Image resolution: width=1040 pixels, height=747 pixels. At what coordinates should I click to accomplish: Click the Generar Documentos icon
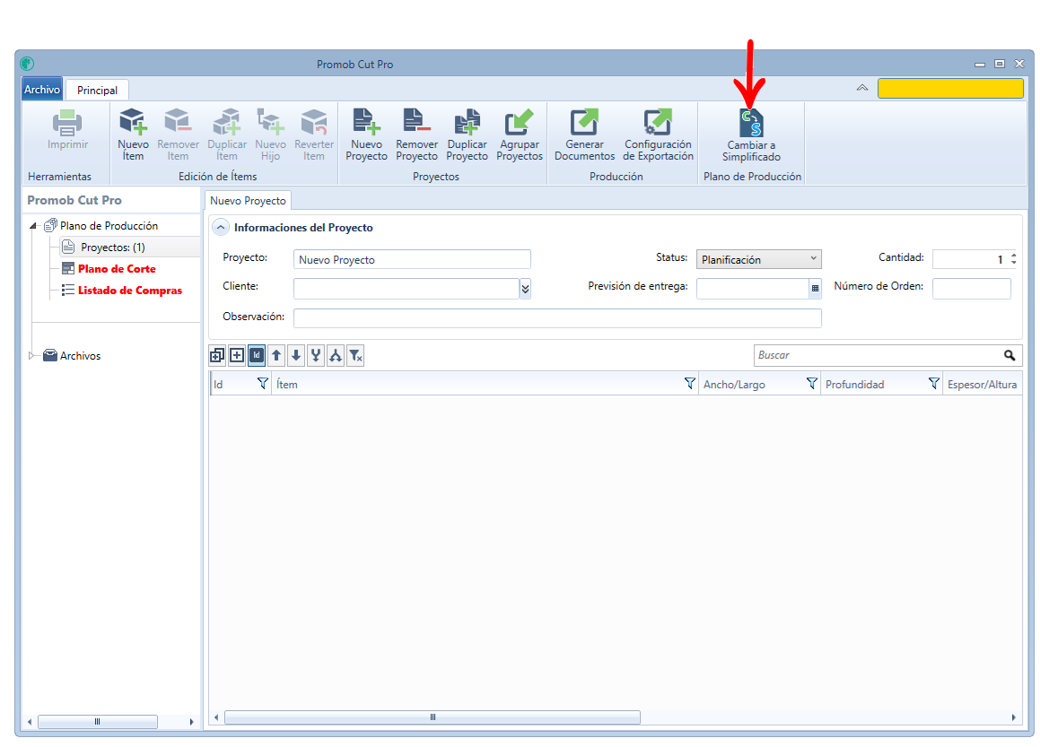(584, 122)
